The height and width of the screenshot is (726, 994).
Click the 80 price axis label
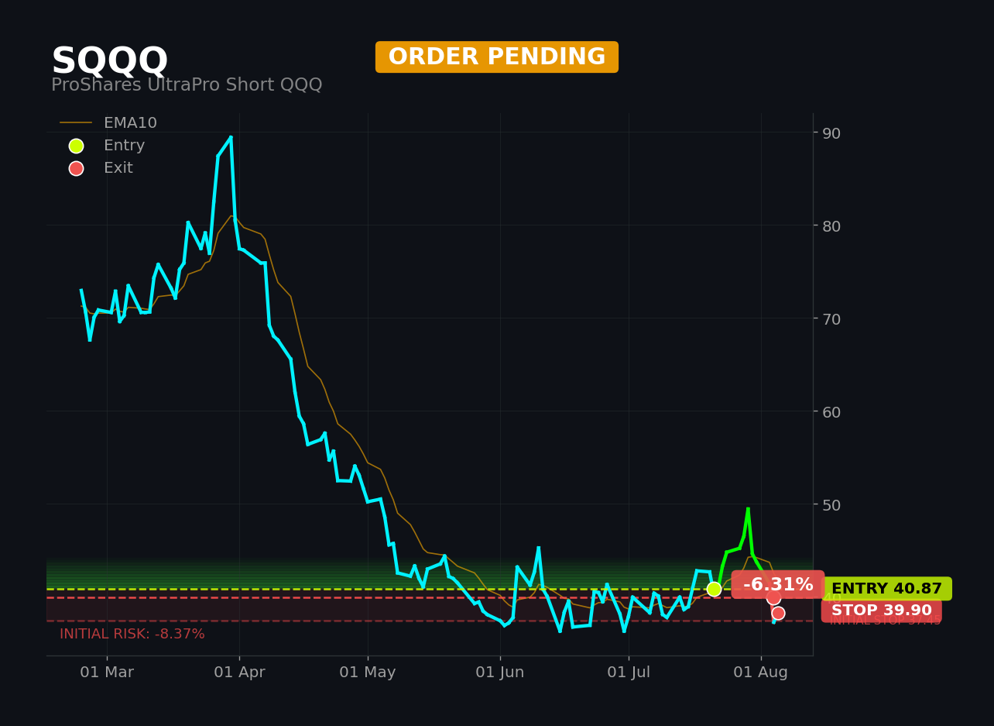831,226
